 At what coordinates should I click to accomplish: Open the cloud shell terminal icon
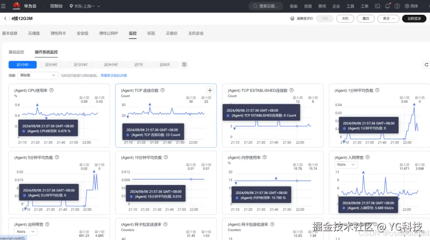coord(378,6)
